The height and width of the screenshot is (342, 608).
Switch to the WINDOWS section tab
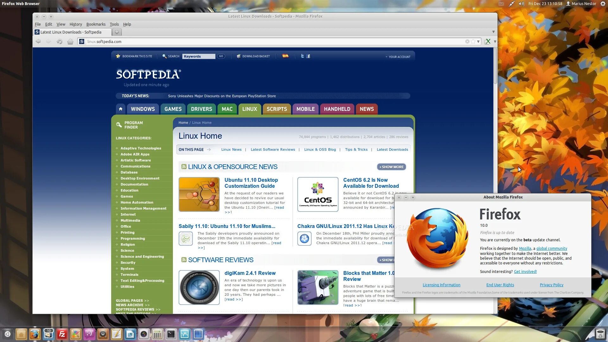click(x=143, y=109)
